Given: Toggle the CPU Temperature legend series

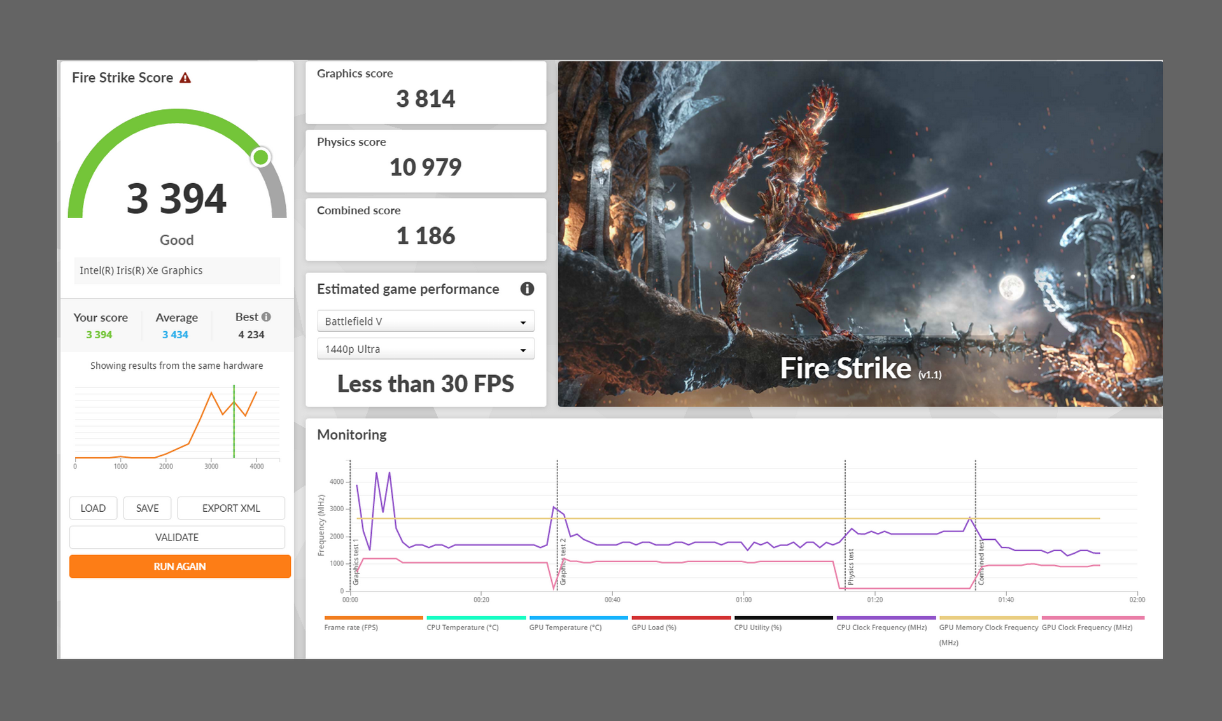Looking at the screenshot, I should [462, 627].
